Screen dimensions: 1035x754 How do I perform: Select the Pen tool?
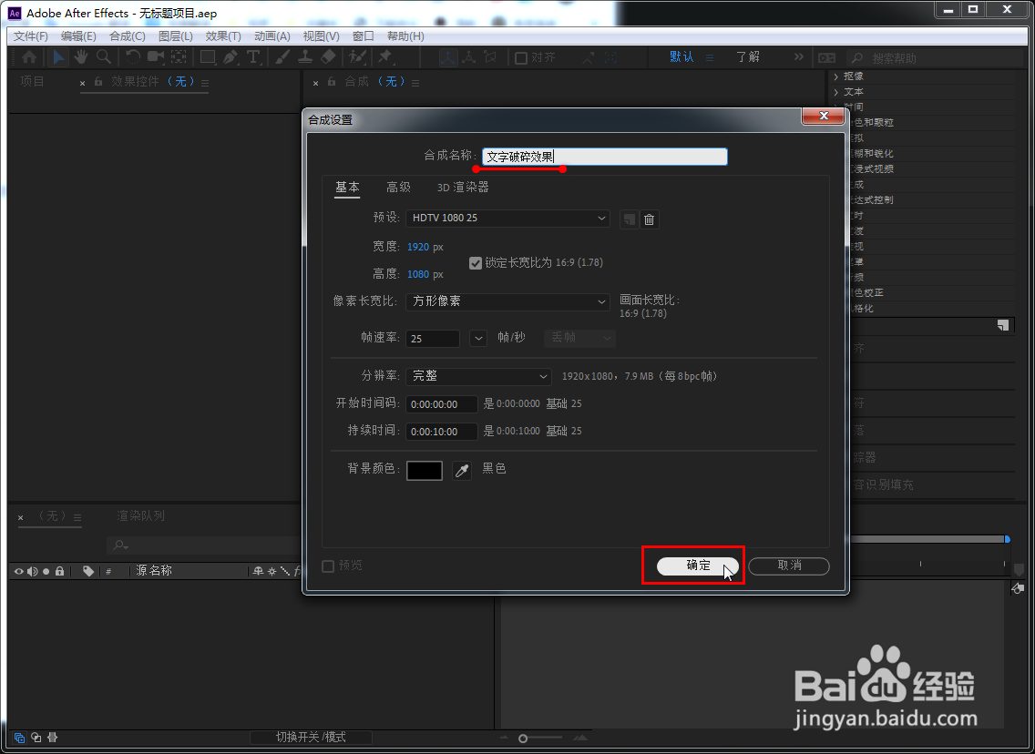[x=231, y=57]
